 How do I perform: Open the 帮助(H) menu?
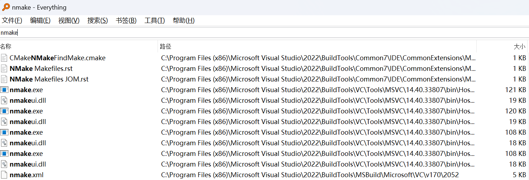coord(184,21)
